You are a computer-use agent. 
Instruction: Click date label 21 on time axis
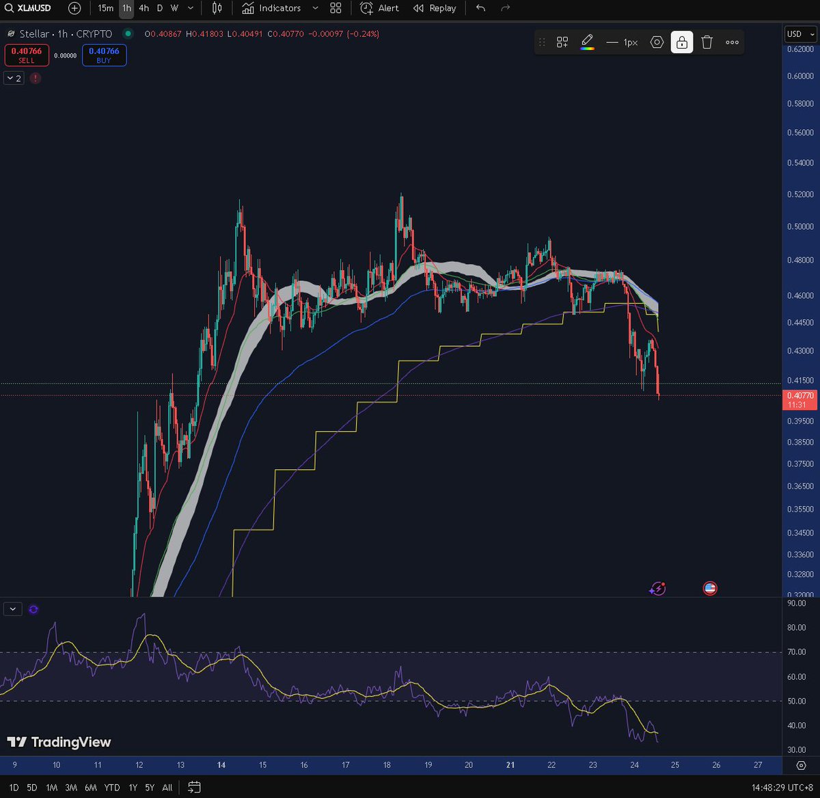coord(510,765)
